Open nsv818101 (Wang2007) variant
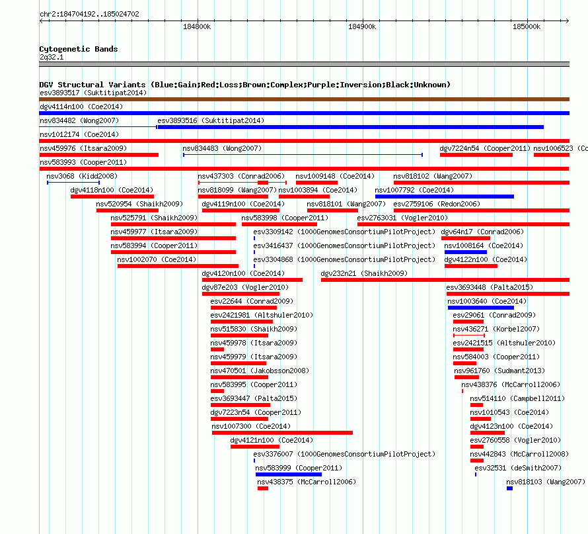 click(332, 210)
